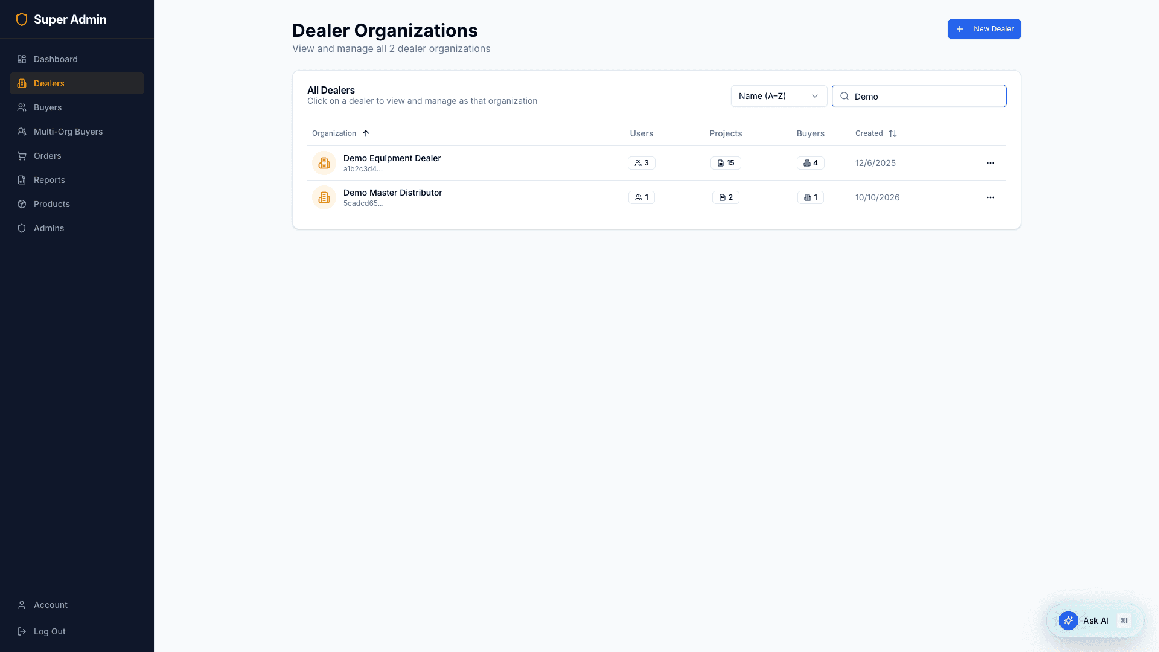This screenshot has width=1159, height=652.
Task: Click the 3 users badge
Action: tap(641, 163)
